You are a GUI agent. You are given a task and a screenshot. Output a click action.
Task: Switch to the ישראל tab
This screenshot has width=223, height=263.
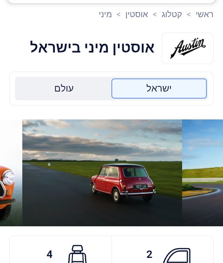tap(159, 88)
